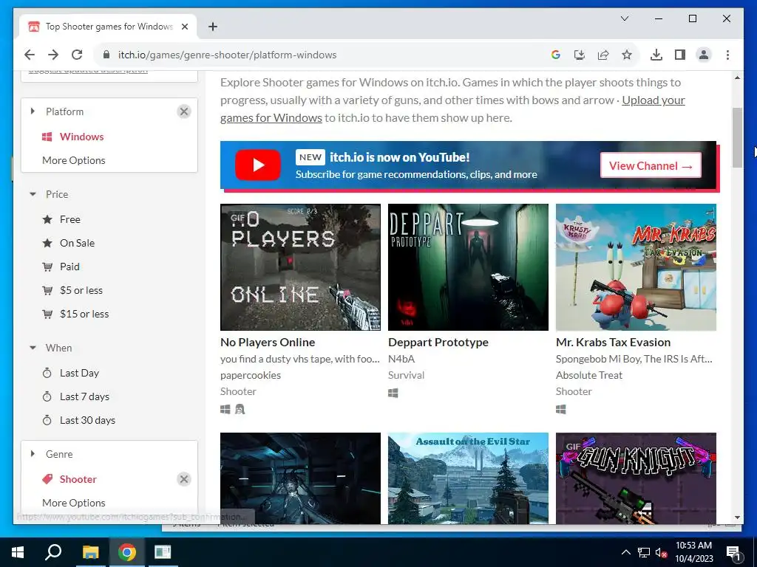Image resolution: width=757 pixels, height=567 pixels.
Task: Click the Deppart Prototype title
Action: point(438,343)
